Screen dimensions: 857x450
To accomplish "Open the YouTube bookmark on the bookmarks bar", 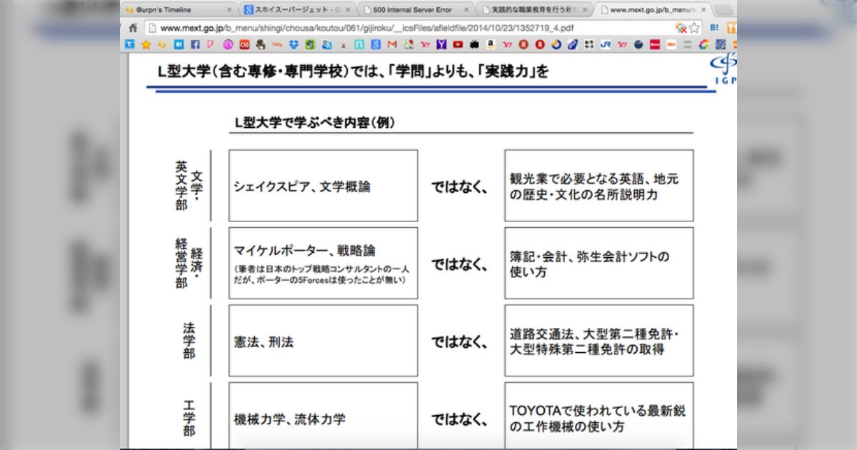I will pos(457,44).
